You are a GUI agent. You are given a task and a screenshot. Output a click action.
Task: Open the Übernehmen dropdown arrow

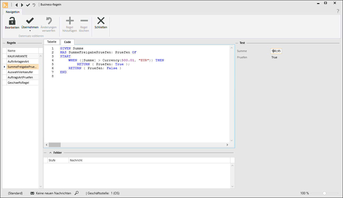(30, 31)
